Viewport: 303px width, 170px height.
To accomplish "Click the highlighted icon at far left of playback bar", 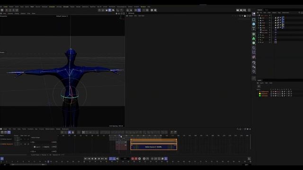I will click(x=2, y=159).
